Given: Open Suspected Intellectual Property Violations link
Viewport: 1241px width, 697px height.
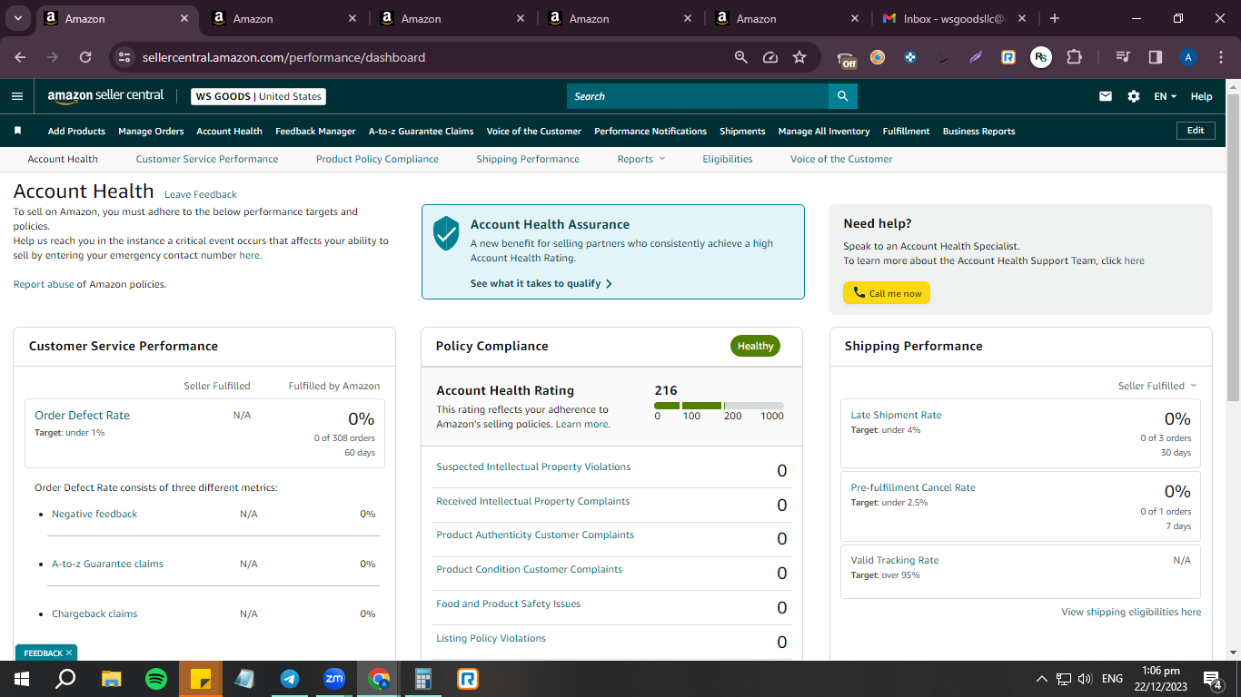Looking at the screenshot, I should (x=533, y=466).
